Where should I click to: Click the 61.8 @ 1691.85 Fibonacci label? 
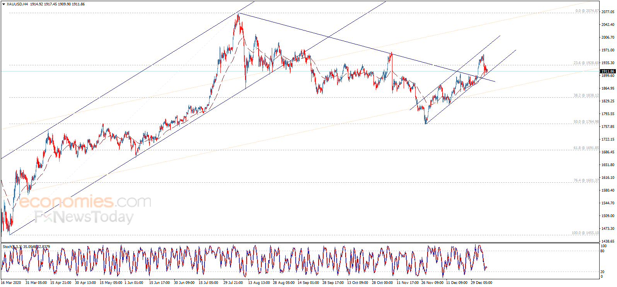586,148
